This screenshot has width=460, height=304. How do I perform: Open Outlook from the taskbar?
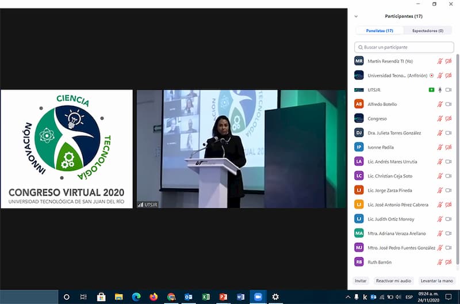[189, 297]
